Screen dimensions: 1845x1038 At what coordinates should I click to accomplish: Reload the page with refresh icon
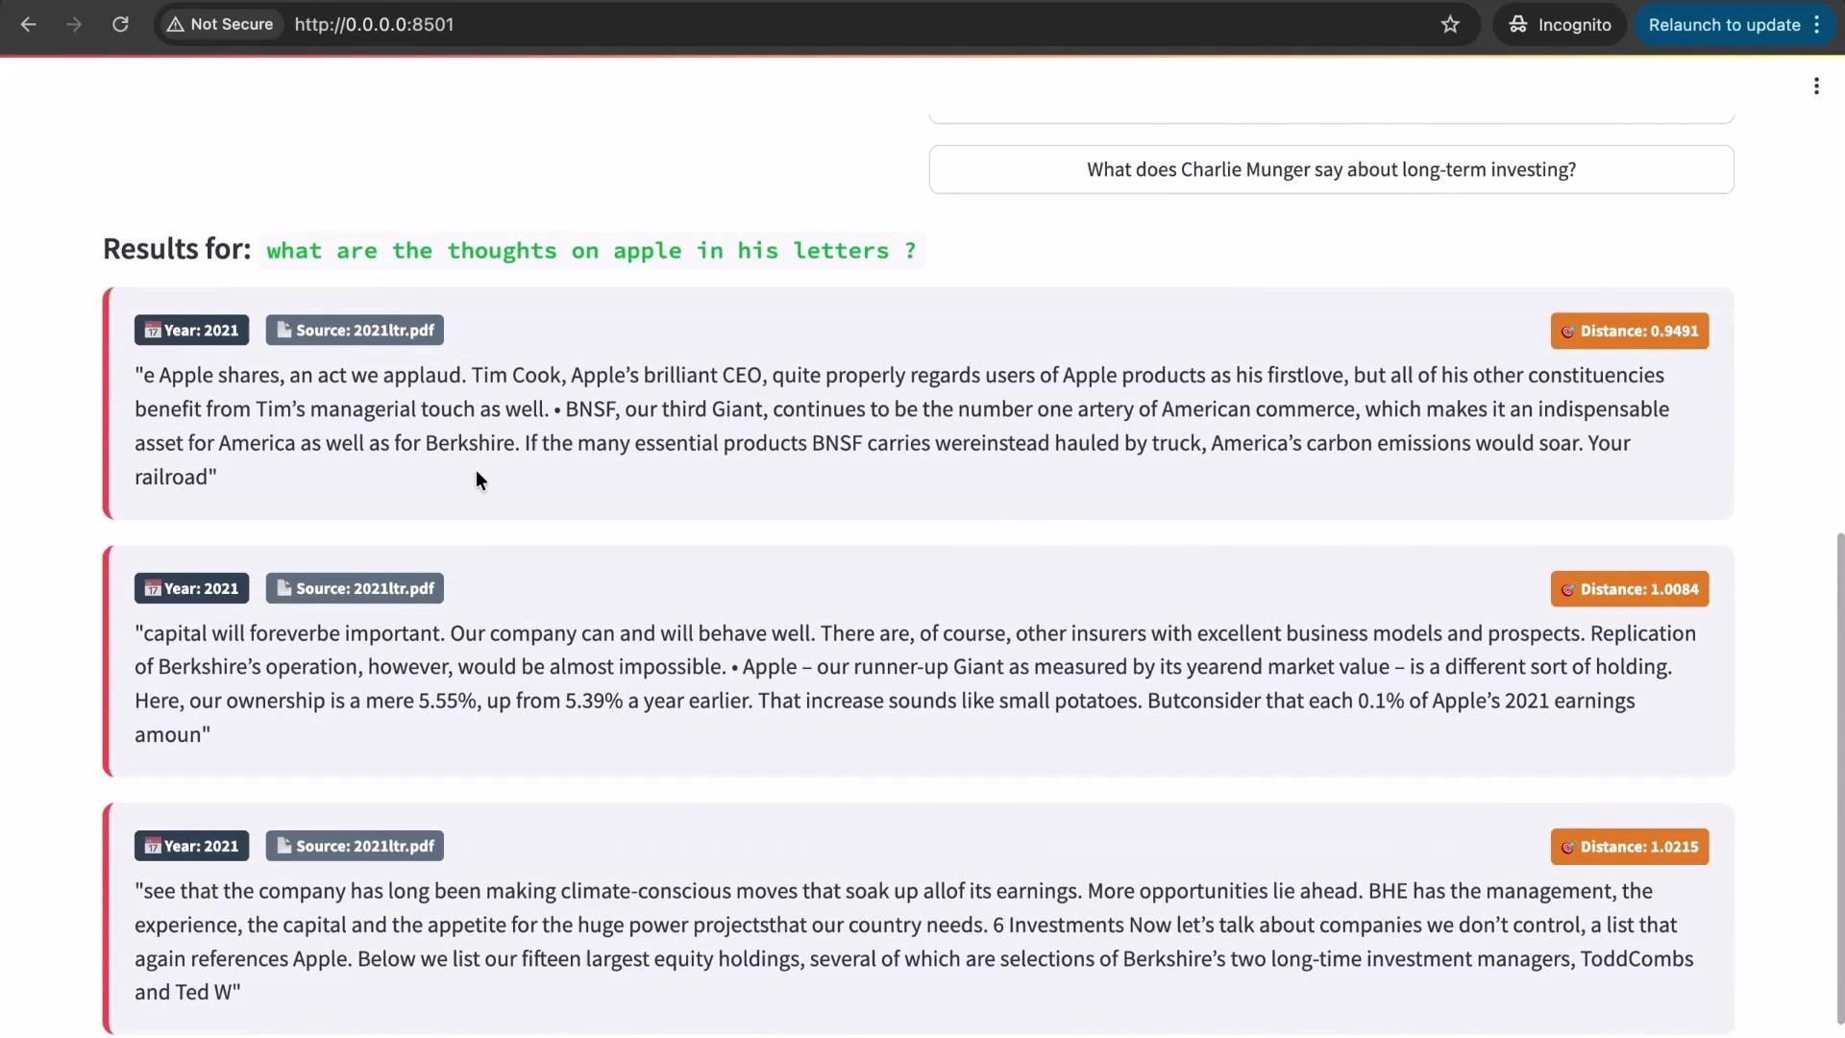pos(120,24)
